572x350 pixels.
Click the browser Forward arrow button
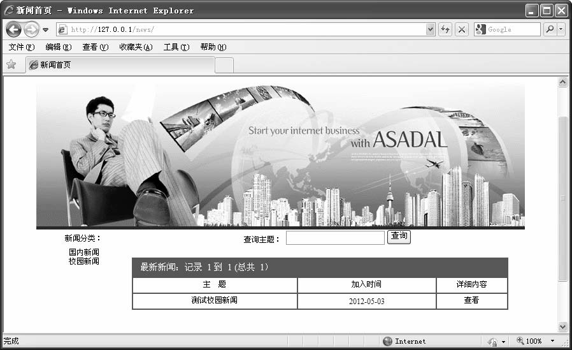(31, 29)
